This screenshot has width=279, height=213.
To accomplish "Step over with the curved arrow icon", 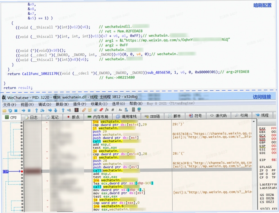I will click(42, 111).
